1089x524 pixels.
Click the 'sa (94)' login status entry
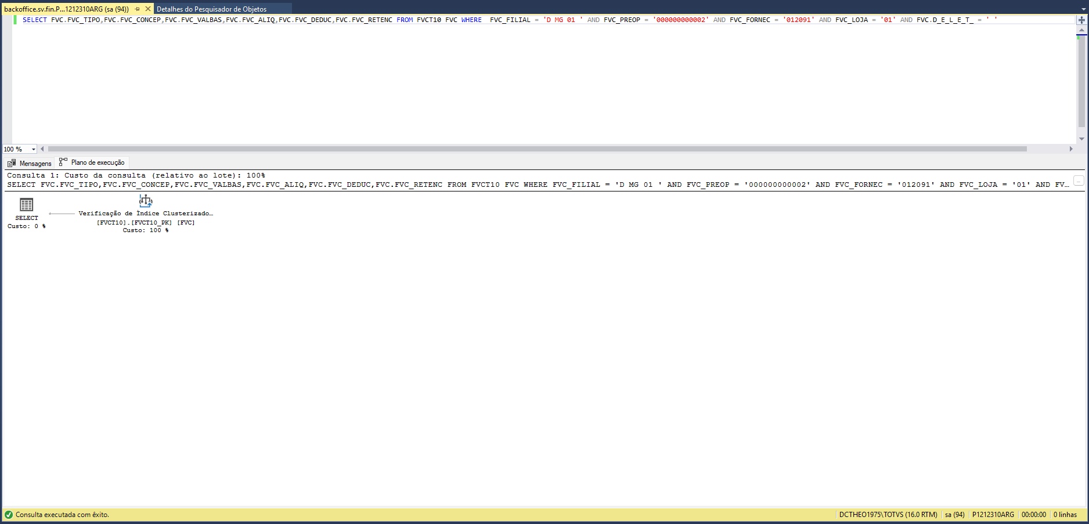[x=955, y=515]
